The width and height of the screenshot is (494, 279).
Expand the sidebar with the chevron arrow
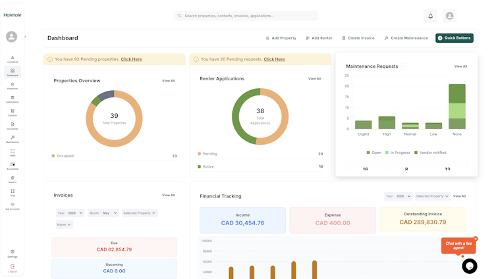(x=25, y=37)
